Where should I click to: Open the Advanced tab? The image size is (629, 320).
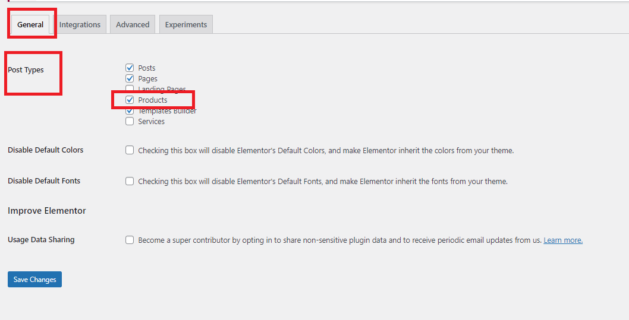pyautogui.click(x=133, y=24)
